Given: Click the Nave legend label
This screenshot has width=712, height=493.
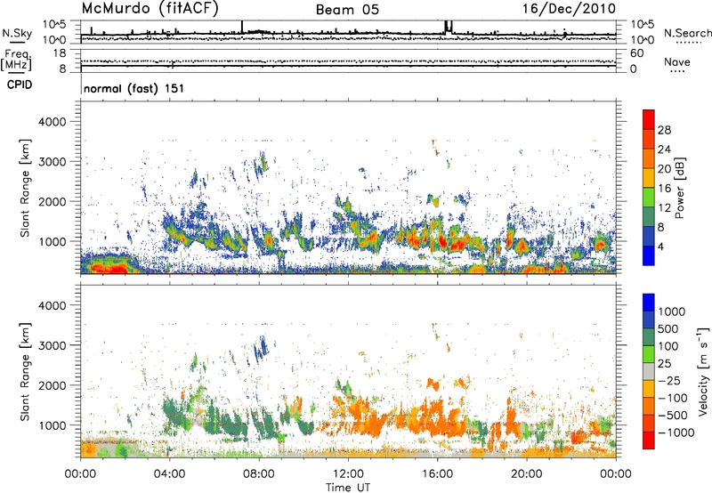Looking at the screenshot, I should tap(677, 62).
